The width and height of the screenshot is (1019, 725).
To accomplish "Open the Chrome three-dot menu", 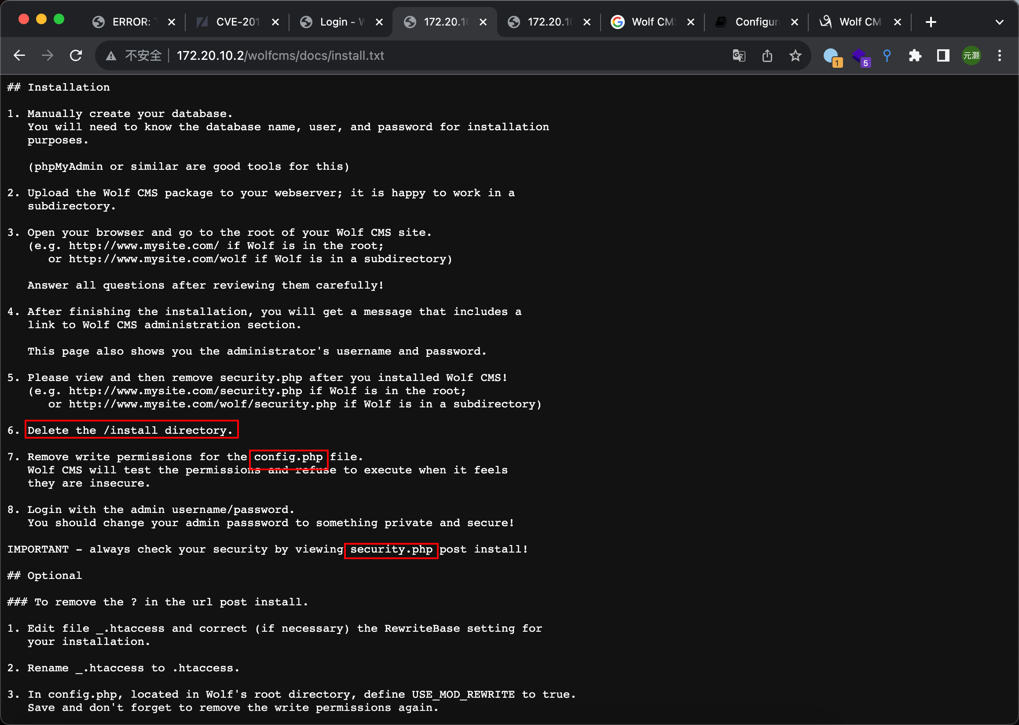I will [1000, 56].
